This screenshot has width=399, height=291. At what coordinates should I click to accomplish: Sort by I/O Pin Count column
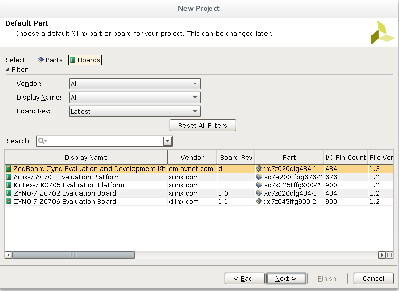(346, 157)
